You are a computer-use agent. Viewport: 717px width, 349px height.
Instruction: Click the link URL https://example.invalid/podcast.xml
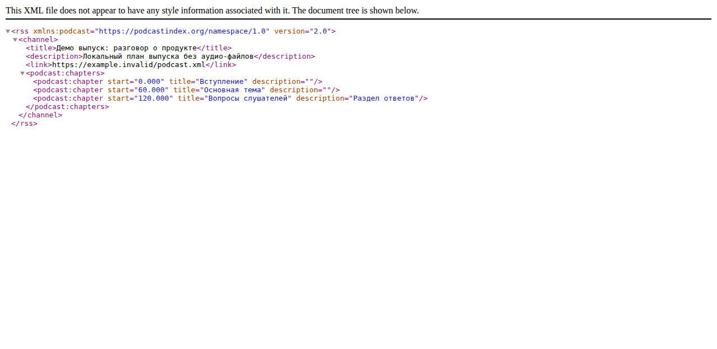click(x=129, y=65)
